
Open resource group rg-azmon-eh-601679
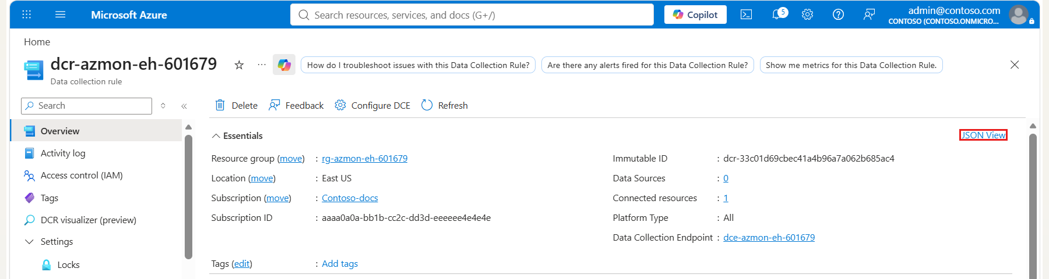365,158
